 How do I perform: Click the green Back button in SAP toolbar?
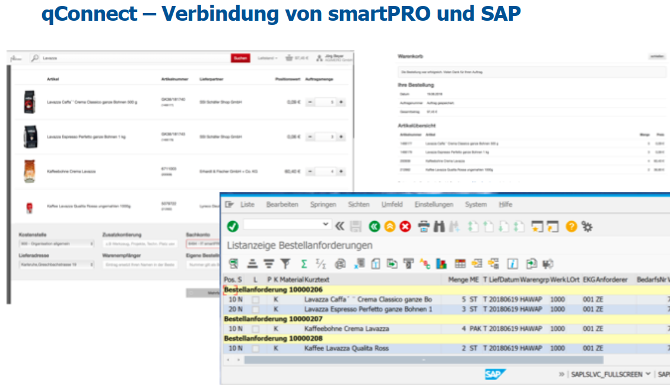[x=374, y=227]
